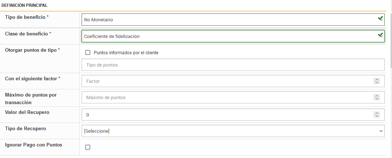Click the 'DEFINICIÓN PRINCIPAL' section header

(x=24, y=5)
